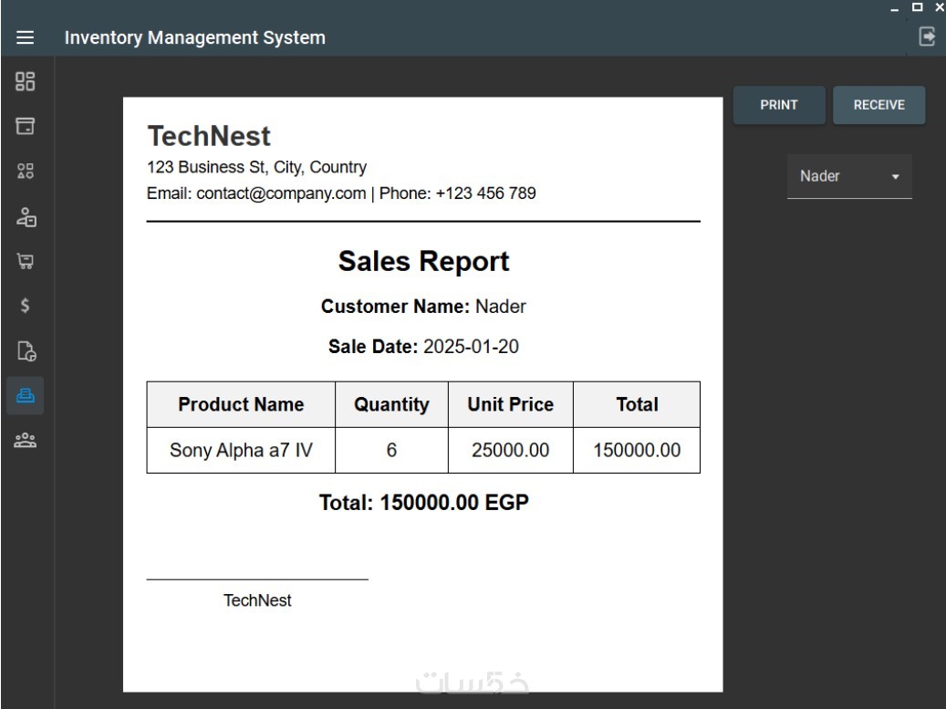Click the Inventory Management System title
The width and height of the screenshot is (946, 709).
tap(194, 37)
